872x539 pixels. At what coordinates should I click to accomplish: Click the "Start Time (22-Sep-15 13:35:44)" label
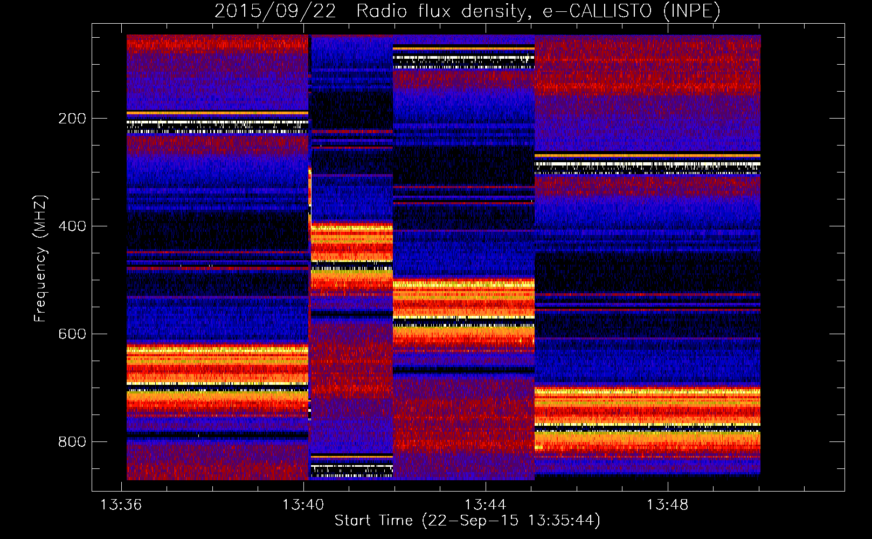pyautogui.click(x=467, y=521)
